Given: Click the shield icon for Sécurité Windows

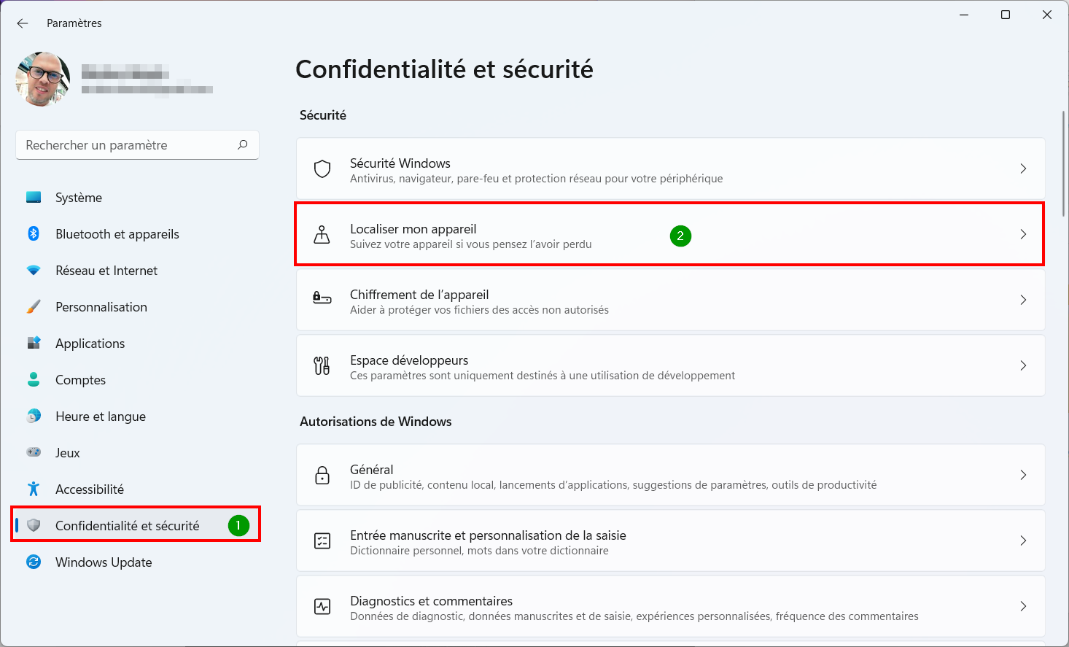Looking at the screenshot, I should pyautogui.click(x=322, y=169).
